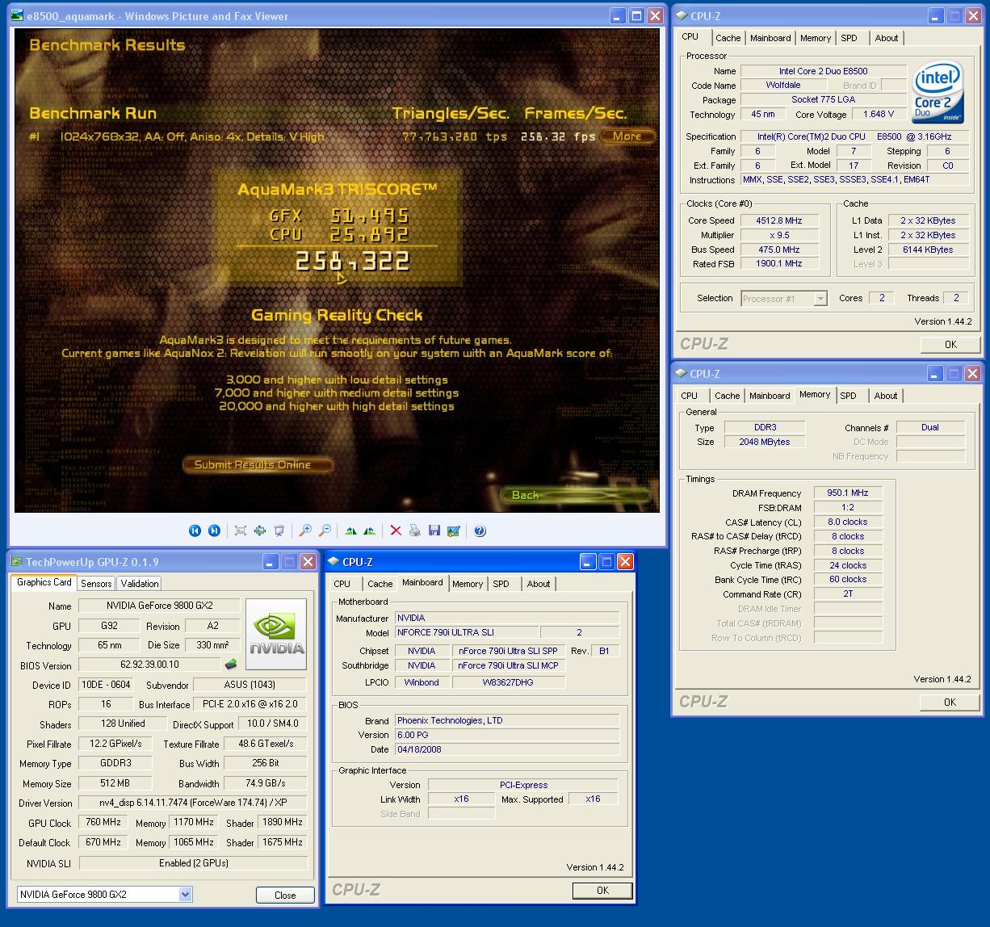The image size is (990, 927).
Task: Select the Graphics Card tab in GPU-Z
Action: (44, 582)
